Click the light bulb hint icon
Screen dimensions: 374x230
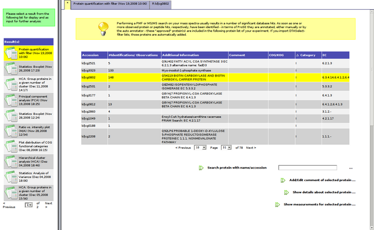tap(103, 29)
